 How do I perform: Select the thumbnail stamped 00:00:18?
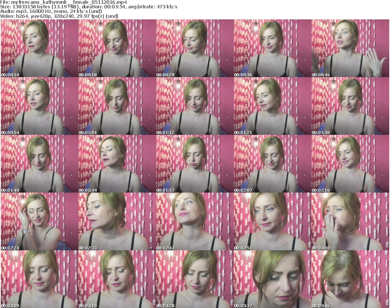[117, 48]
